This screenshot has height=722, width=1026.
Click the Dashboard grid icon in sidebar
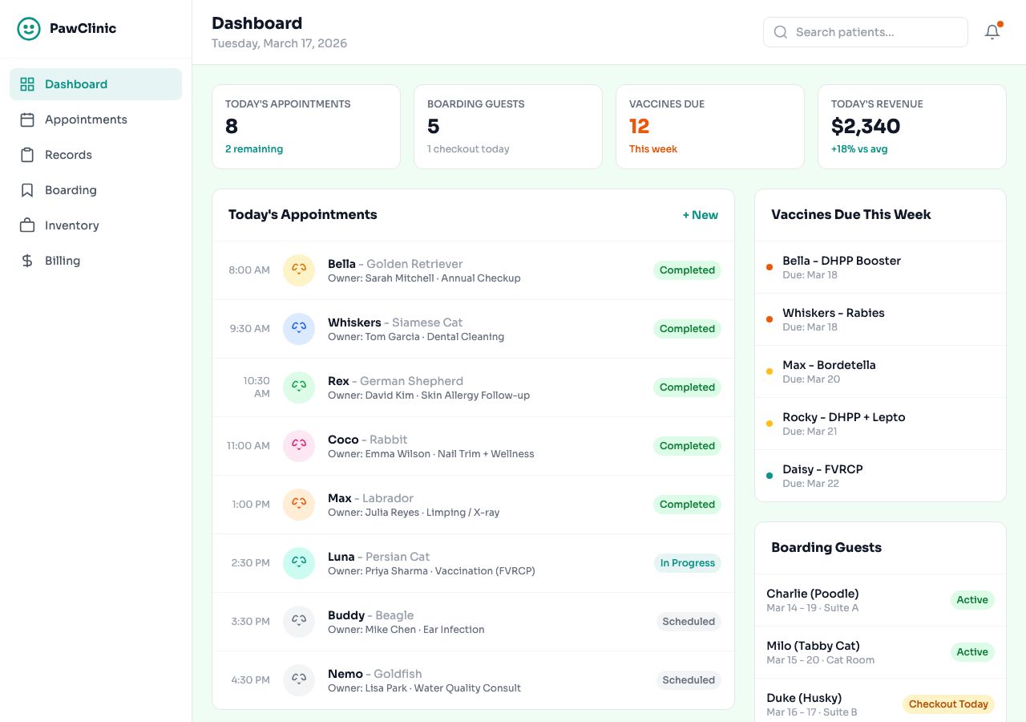click(x=27, y=84)
